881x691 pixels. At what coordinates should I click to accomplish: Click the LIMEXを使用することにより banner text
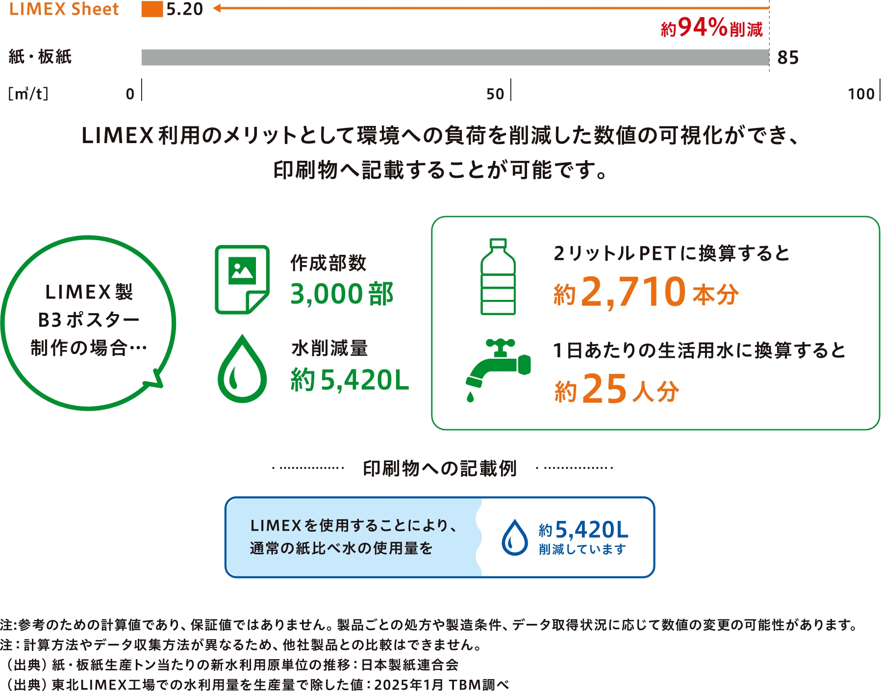(354, 525)
